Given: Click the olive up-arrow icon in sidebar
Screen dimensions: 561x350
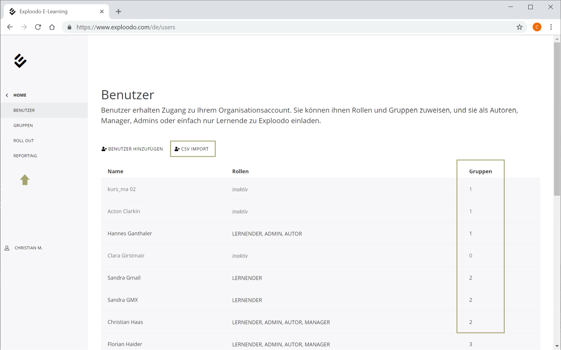Looking at the screenshot, I should (x=25, y=180).
